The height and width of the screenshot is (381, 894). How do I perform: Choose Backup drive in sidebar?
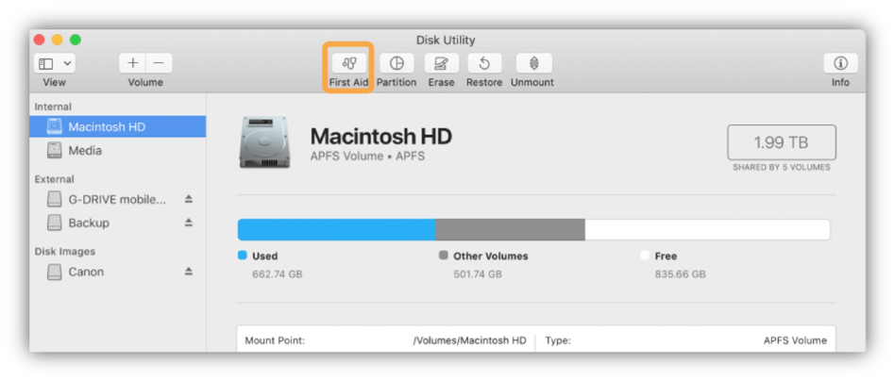point(89,223)
